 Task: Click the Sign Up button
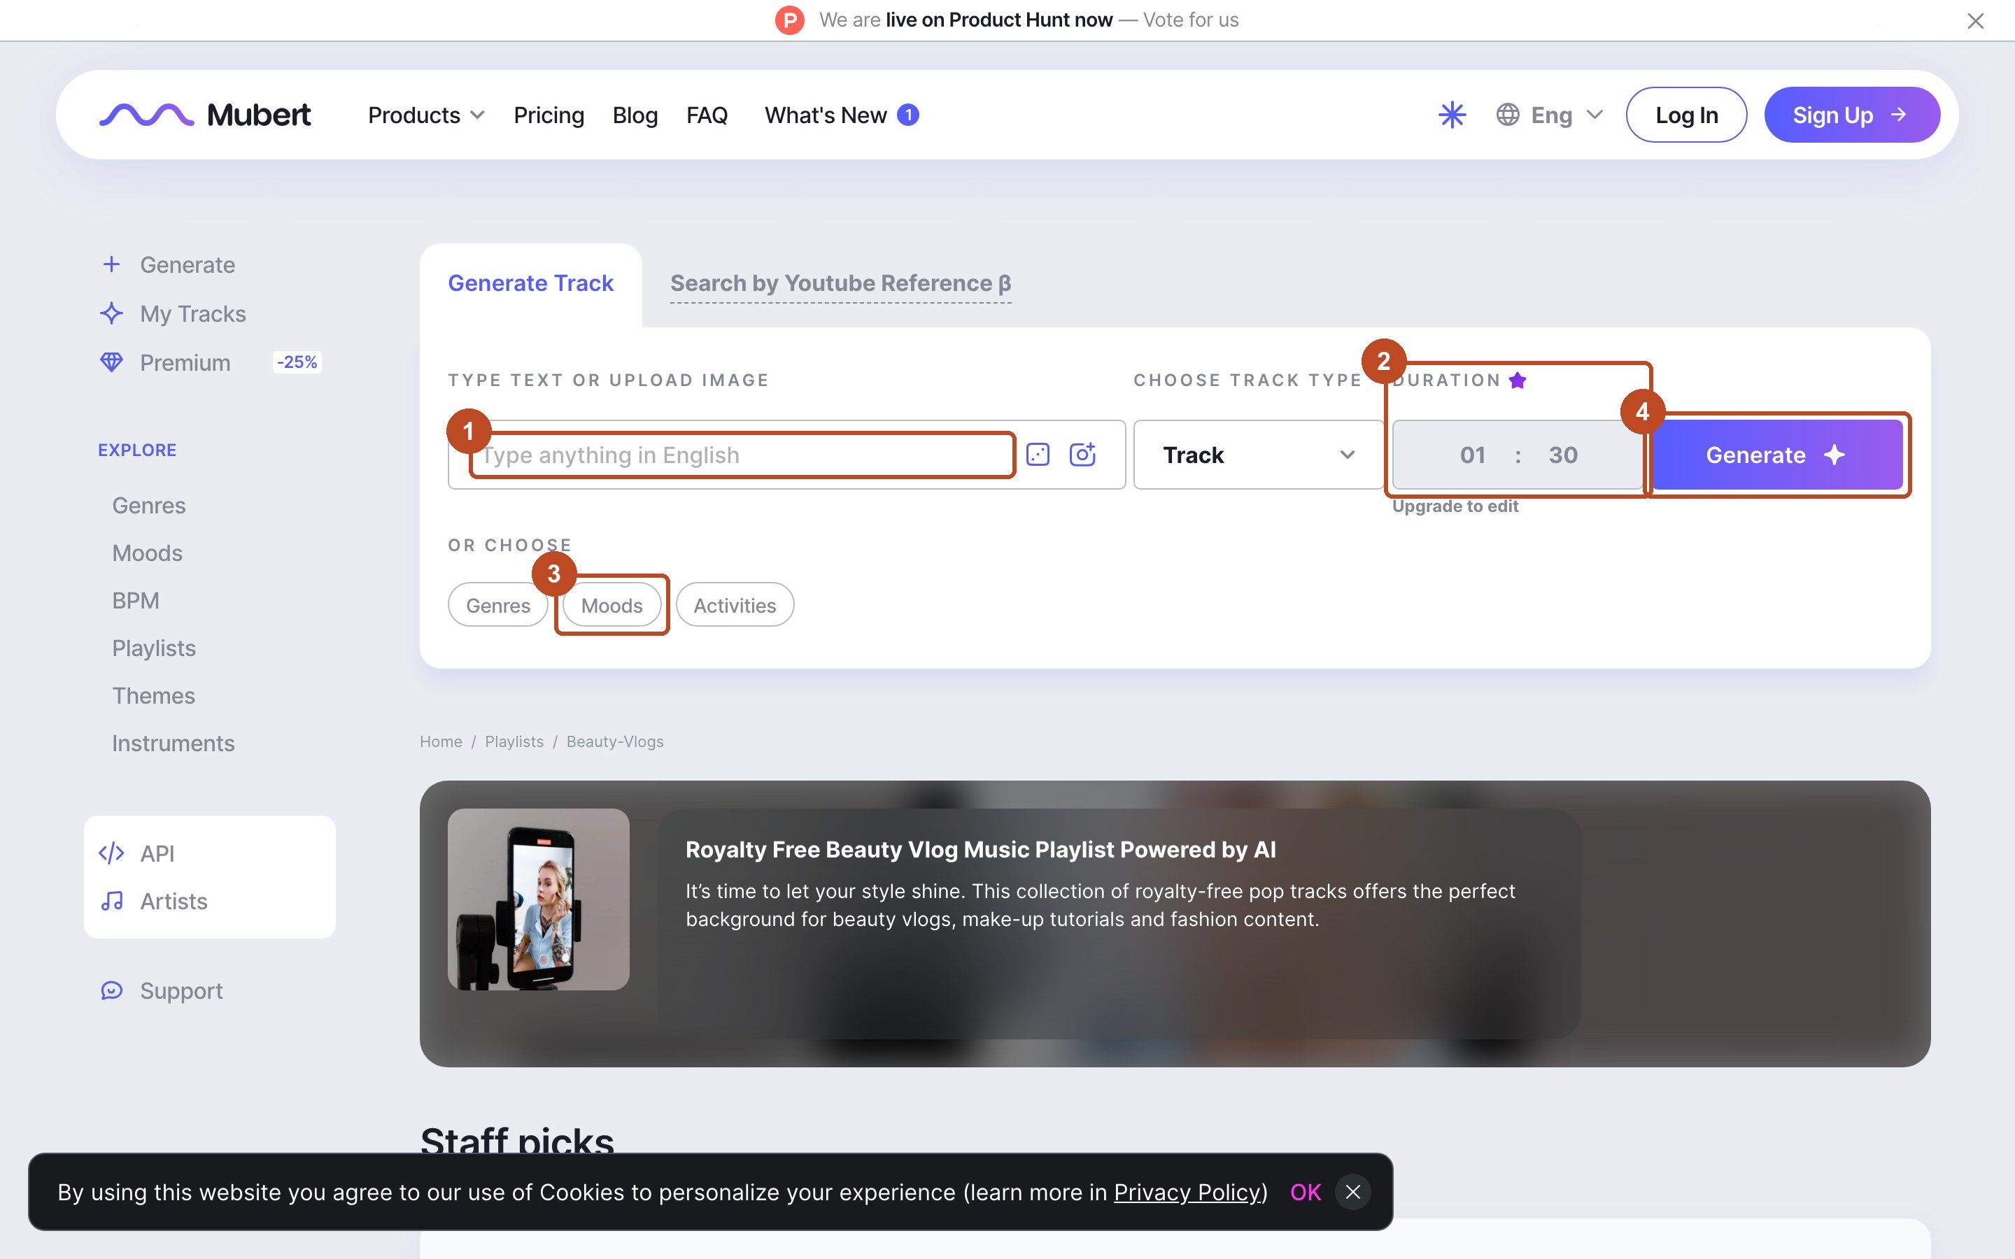click(x=1852, y=115)
